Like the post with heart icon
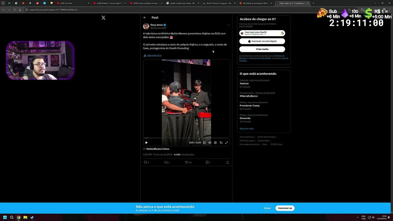The image size is (393, 221). [x=186, y=162]
